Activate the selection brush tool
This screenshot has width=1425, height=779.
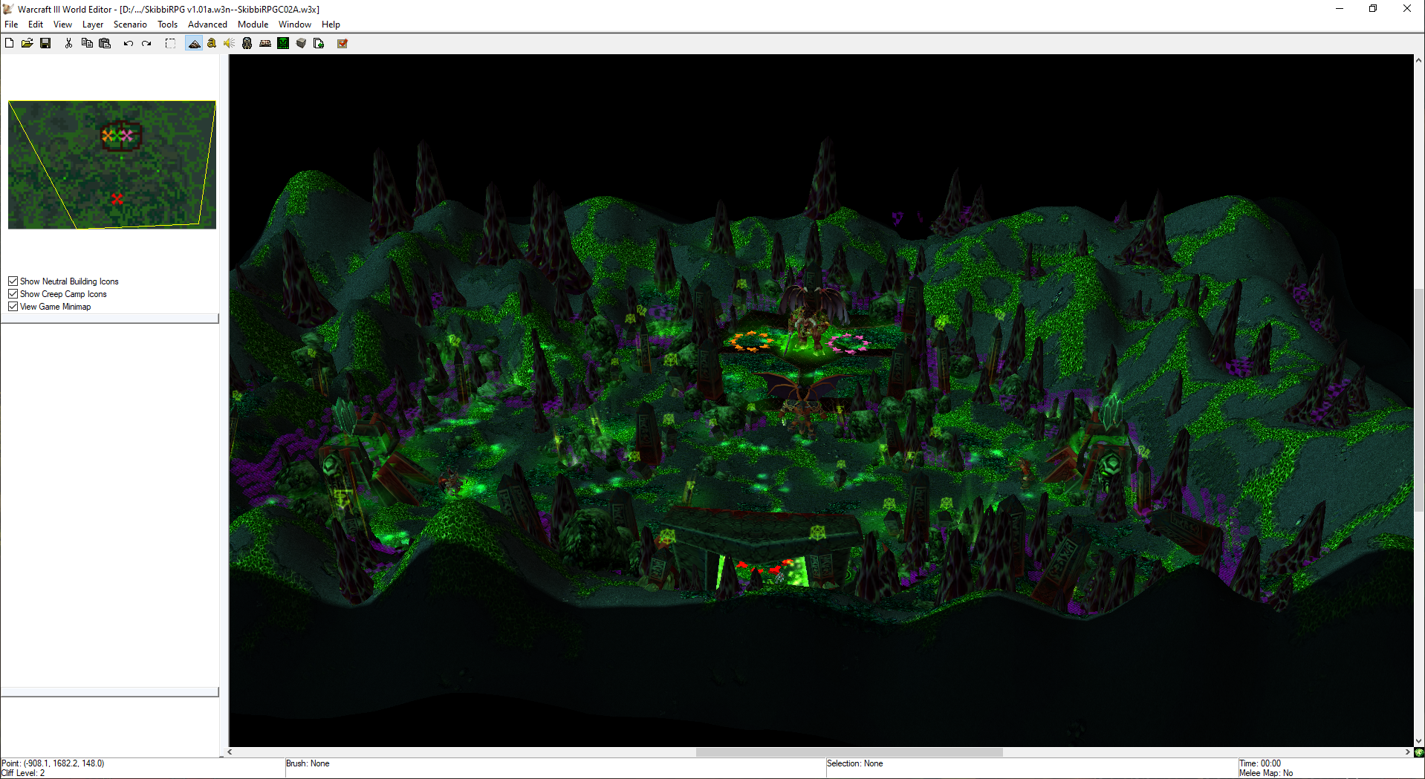click(x=170, y=43)
